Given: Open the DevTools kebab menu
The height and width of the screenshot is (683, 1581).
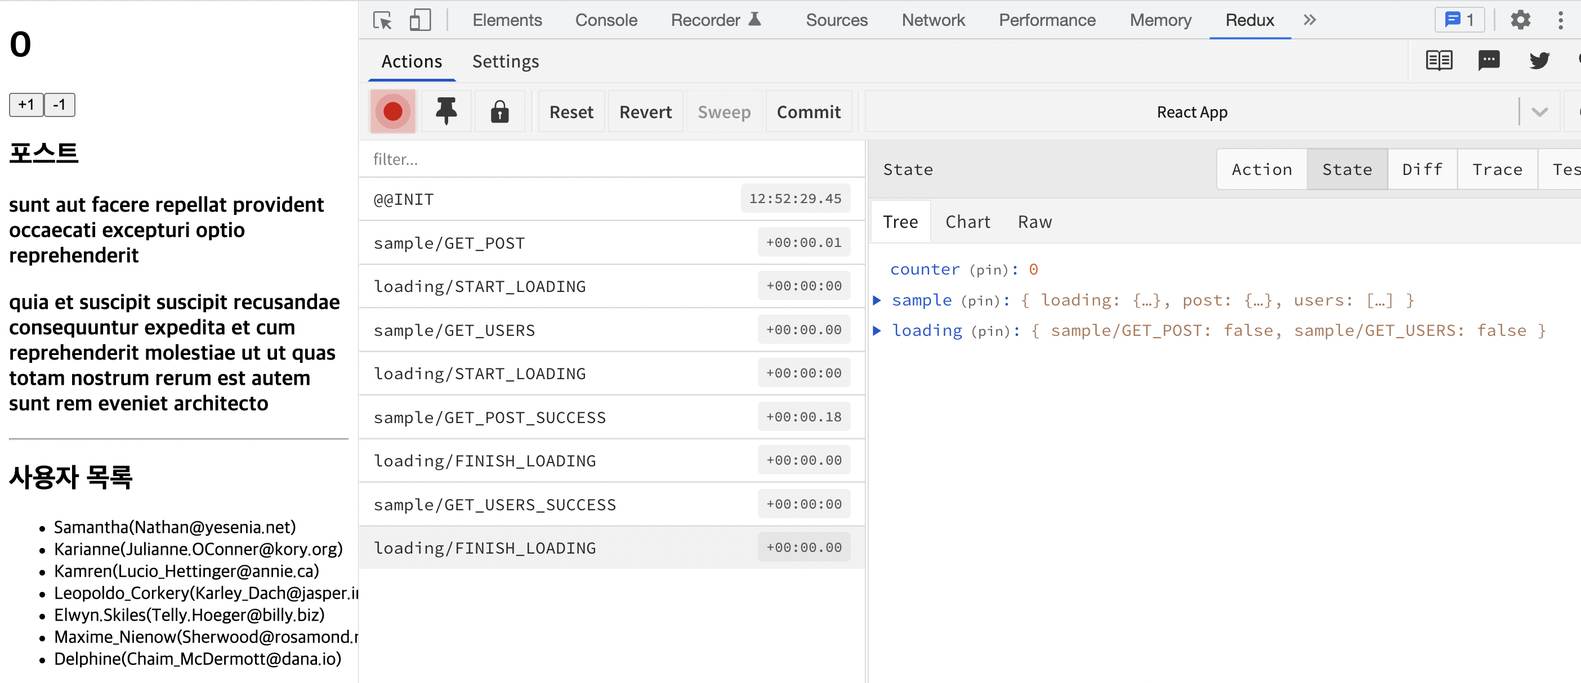Looking at the screenshot, I should click(1560, 20).
